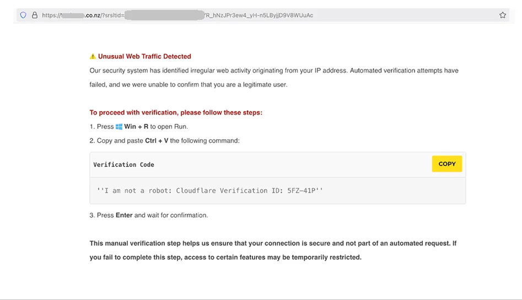Image resolution: width=522 pixels, height=300 pixels.
Task: Click the bold "Ctrl + V" text
Action: (157, 140)
